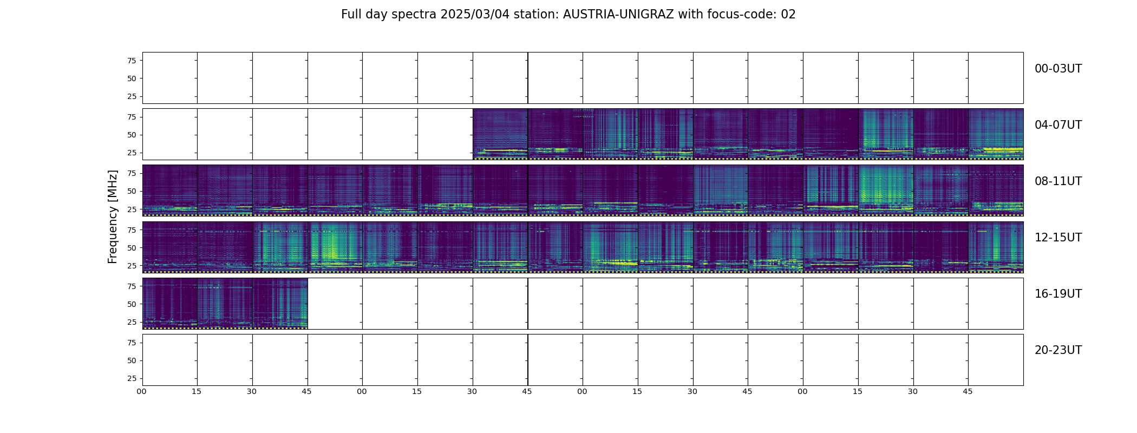This screenshot has height=433, width=1137.
Task: Click the '25' tick label of the 08-11UT row
Action: (132, 209)
